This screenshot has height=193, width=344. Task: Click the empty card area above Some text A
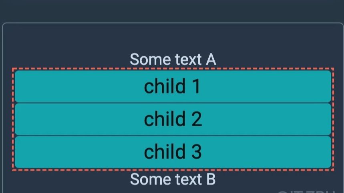tap(173, 38)
